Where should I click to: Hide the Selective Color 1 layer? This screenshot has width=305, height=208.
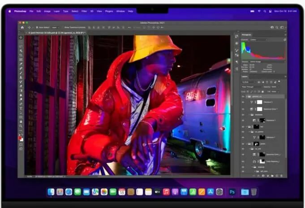[243, 109]
